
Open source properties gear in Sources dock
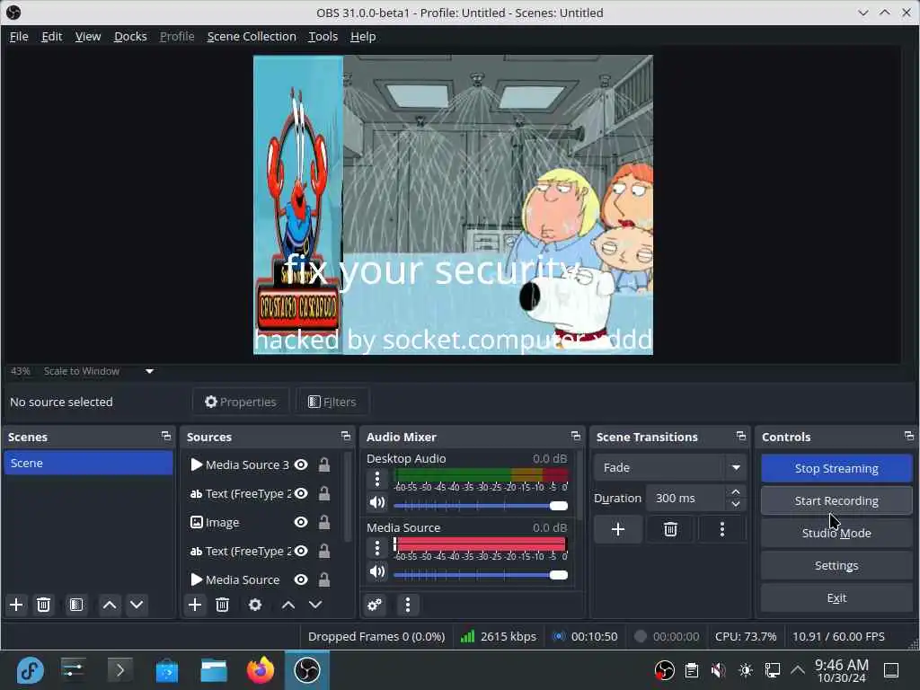[x=255, y=605]
